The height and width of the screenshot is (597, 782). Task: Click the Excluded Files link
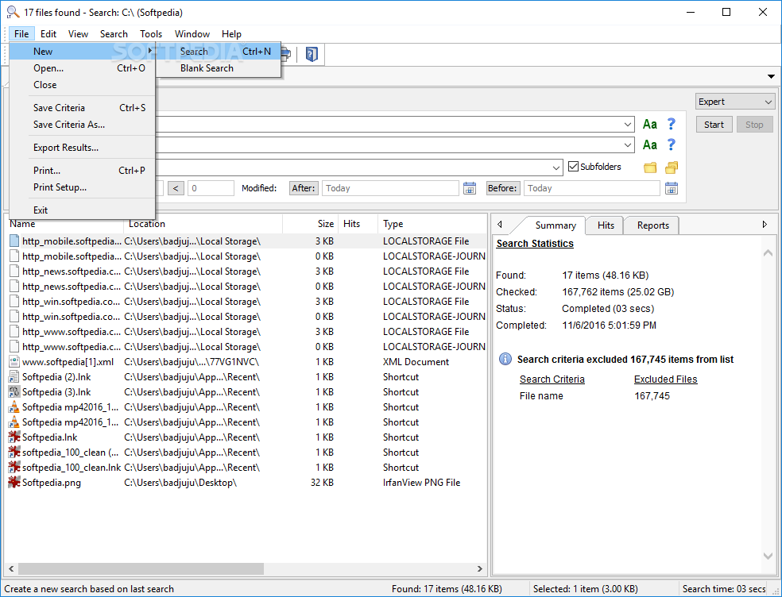pyautogui.click(x=665, y=379)
